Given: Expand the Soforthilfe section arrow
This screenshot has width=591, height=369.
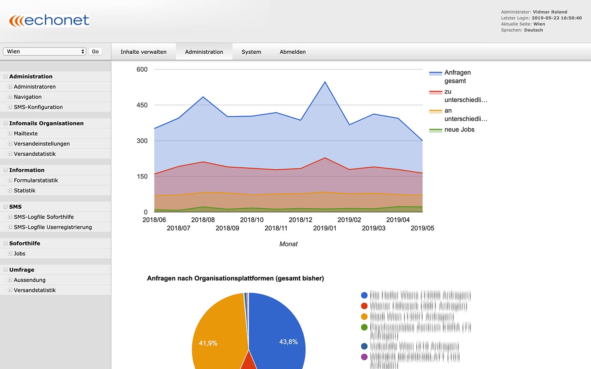Looking at the screenshot, I should click(x=5, y=243).
